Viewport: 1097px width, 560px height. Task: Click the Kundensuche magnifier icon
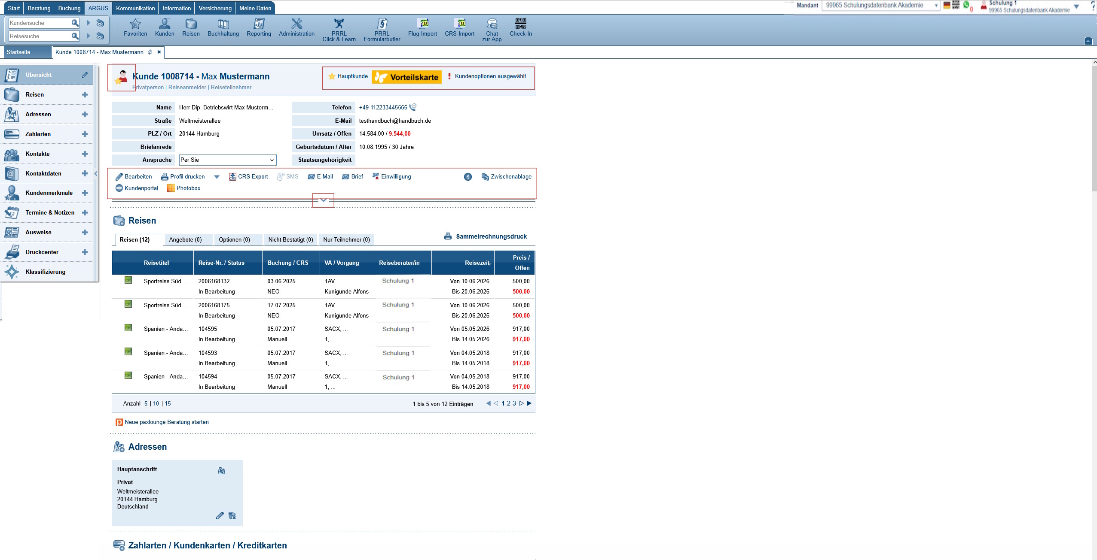75,23
